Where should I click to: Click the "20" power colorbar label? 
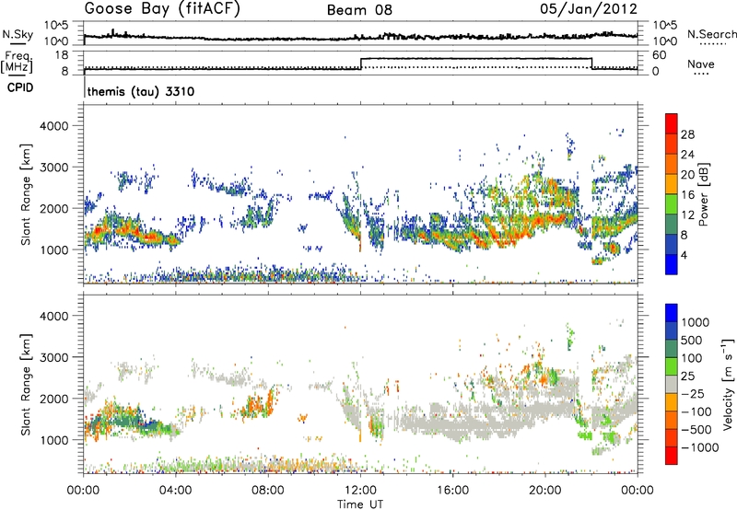(687, 175)
